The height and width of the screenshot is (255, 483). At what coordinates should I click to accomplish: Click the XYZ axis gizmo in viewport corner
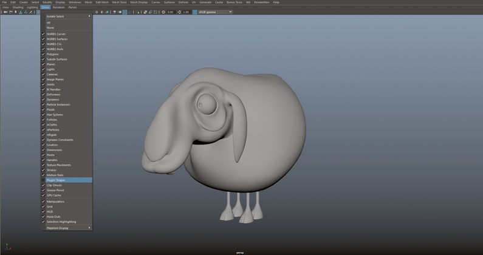coord(8,246)
